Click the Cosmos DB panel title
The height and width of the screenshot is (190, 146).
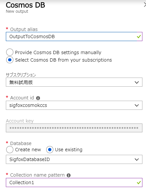(25, 5)
